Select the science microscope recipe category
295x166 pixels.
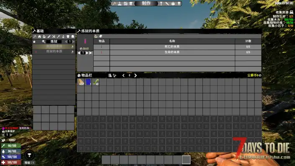click(x=63, y=36)
